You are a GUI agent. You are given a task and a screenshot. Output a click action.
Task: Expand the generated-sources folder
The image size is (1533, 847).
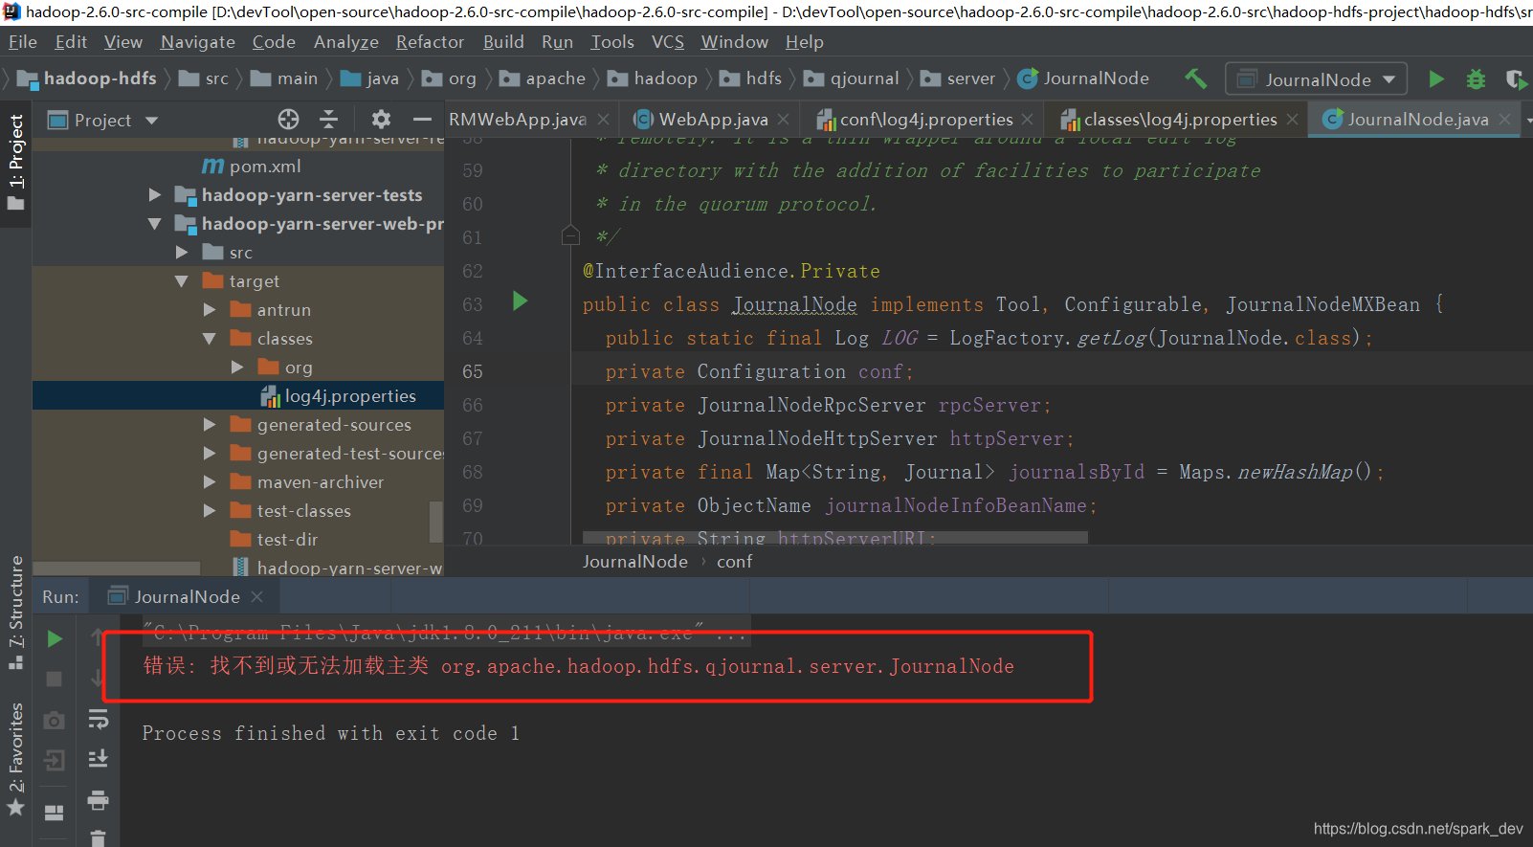(210, 424)
